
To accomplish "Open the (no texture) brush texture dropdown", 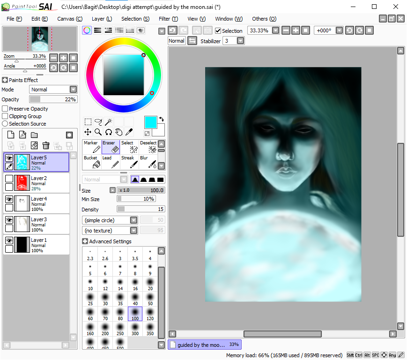I will [x=133, y=230].
